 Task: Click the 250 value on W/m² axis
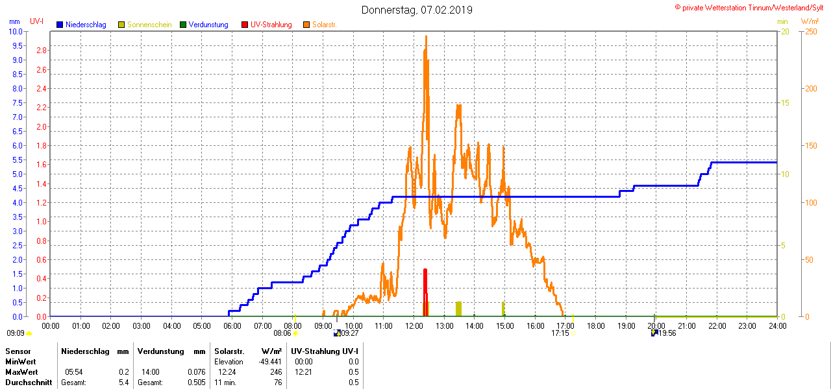click(x=811, y=31)
